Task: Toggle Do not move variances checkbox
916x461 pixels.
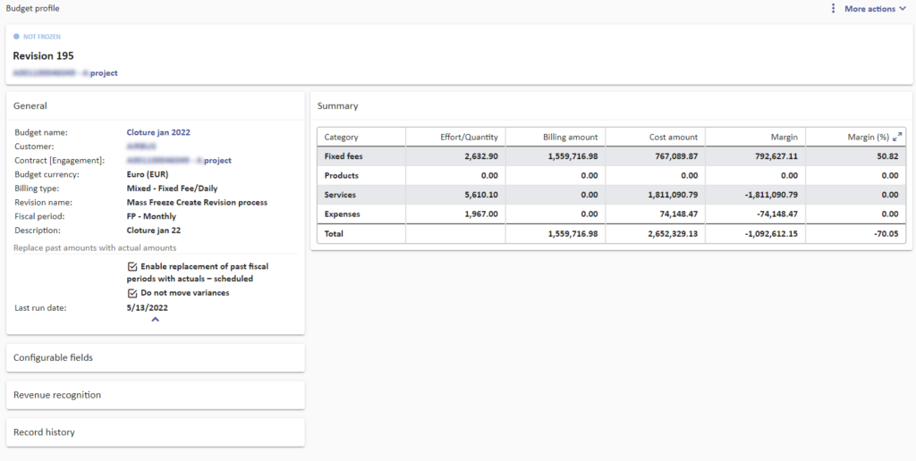Action: pos(132,293)
